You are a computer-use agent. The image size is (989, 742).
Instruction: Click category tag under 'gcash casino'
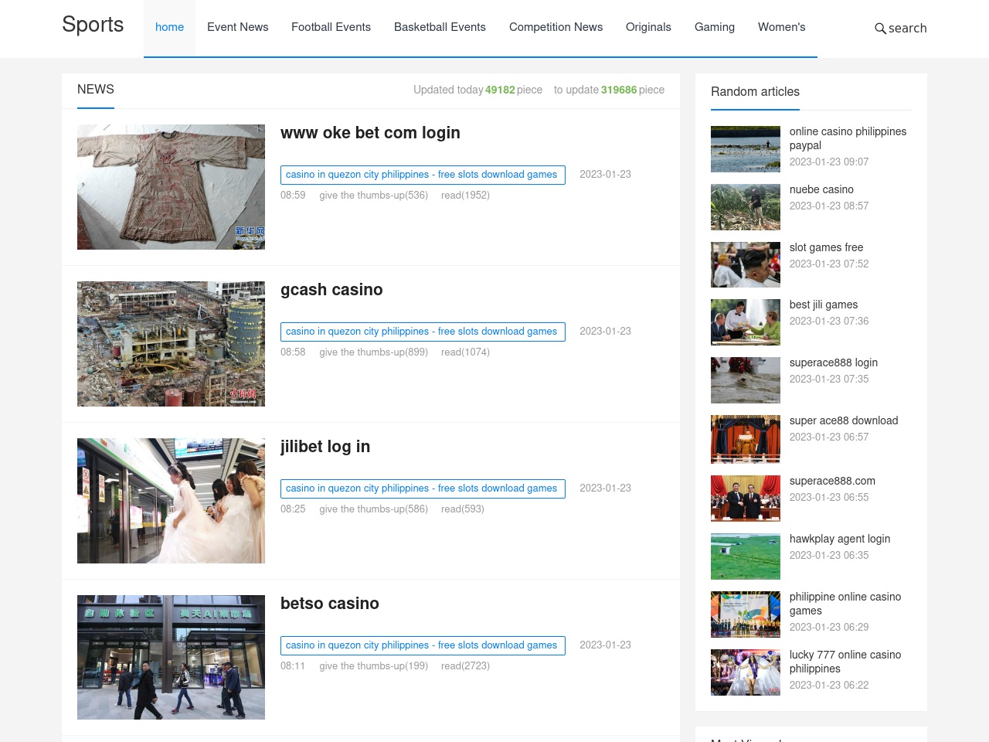(x=423, y=332)
